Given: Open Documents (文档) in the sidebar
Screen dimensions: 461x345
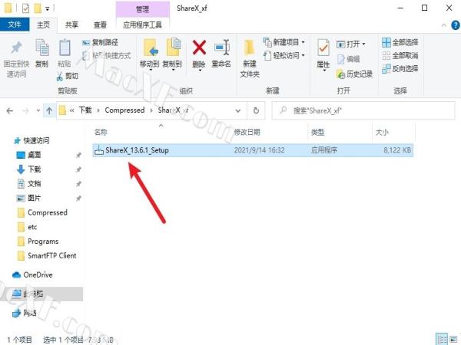Looking at the screenshot, I should point(28,184).
